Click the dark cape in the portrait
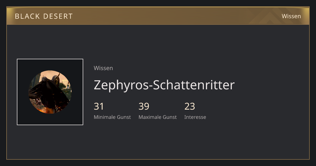316x166 pixels. coord(49,93)
